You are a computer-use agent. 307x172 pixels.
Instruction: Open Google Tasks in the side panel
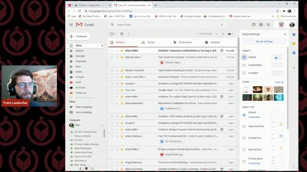coord(294,53)
